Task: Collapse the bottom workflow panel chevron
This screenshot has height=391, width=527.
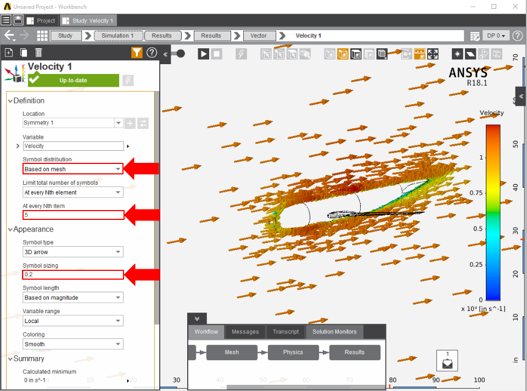Action: click(197, 319)
